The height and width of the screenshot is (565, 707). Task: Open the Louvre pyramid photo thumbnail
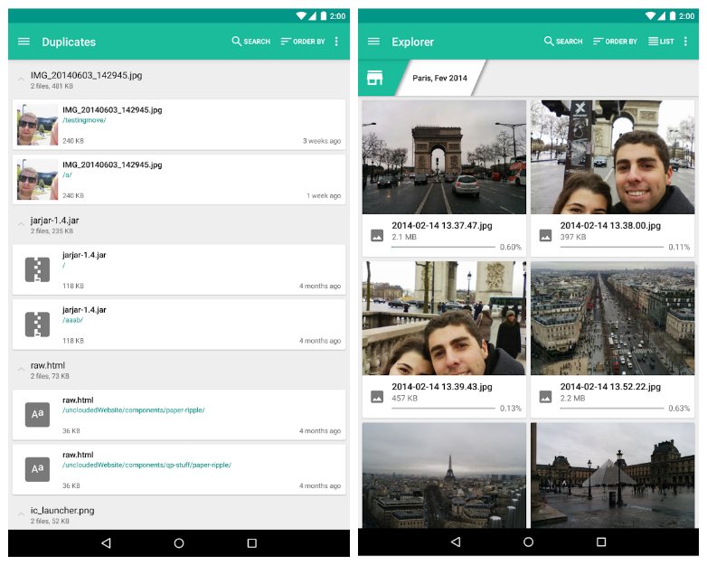pyautogui.click(x=612, y=476)
